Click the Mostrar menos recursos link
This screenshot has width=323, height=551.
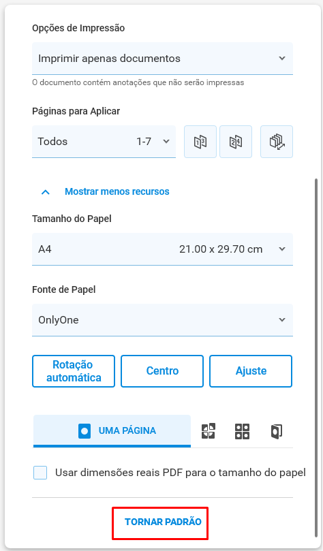coord(117,191)
